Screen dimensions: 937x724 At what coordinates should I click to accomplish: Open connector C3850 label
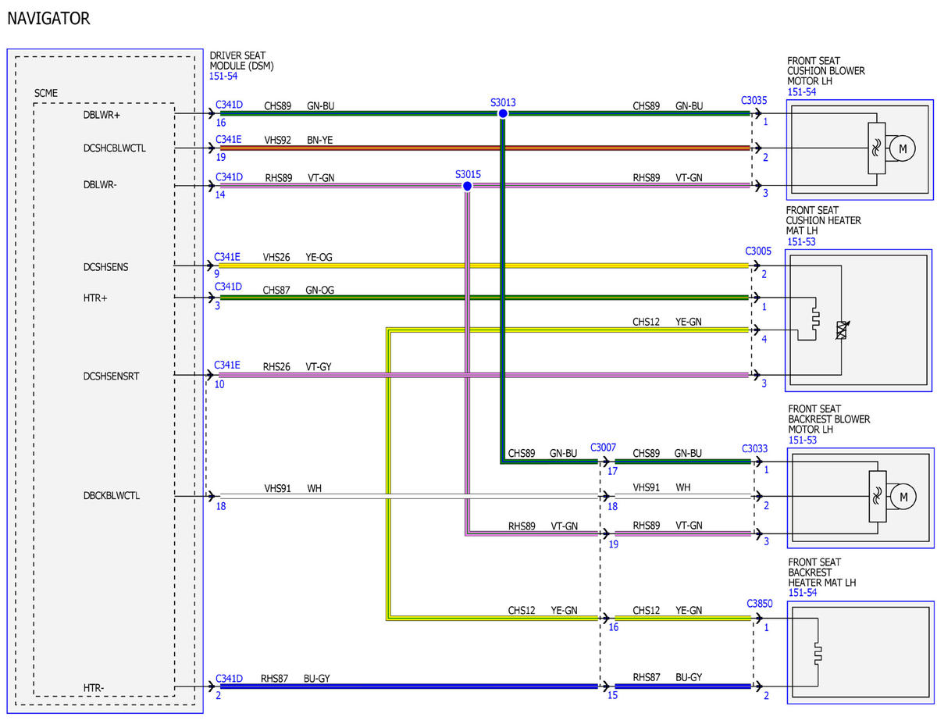pyautogui.click(x=759, y=604)
